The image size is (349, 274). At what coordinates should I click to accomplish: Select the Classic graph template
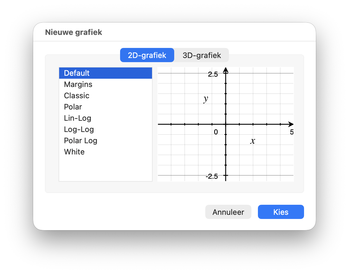point(77,96)
